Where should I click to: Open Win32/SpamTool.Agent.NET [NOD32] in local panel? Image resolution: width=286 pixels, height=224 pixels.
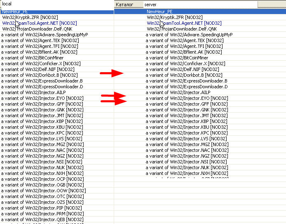point(40,23)
